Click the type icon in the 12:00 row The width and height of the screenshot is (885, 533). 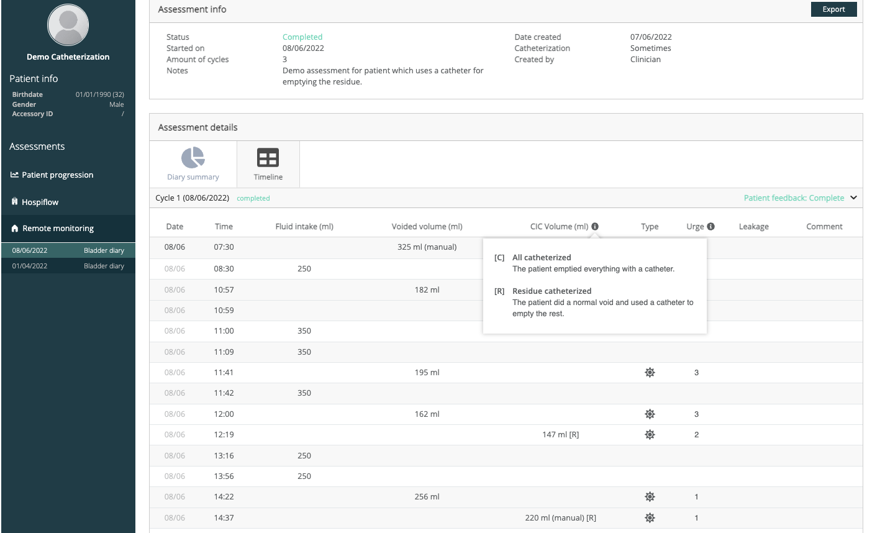click(650, 414)
